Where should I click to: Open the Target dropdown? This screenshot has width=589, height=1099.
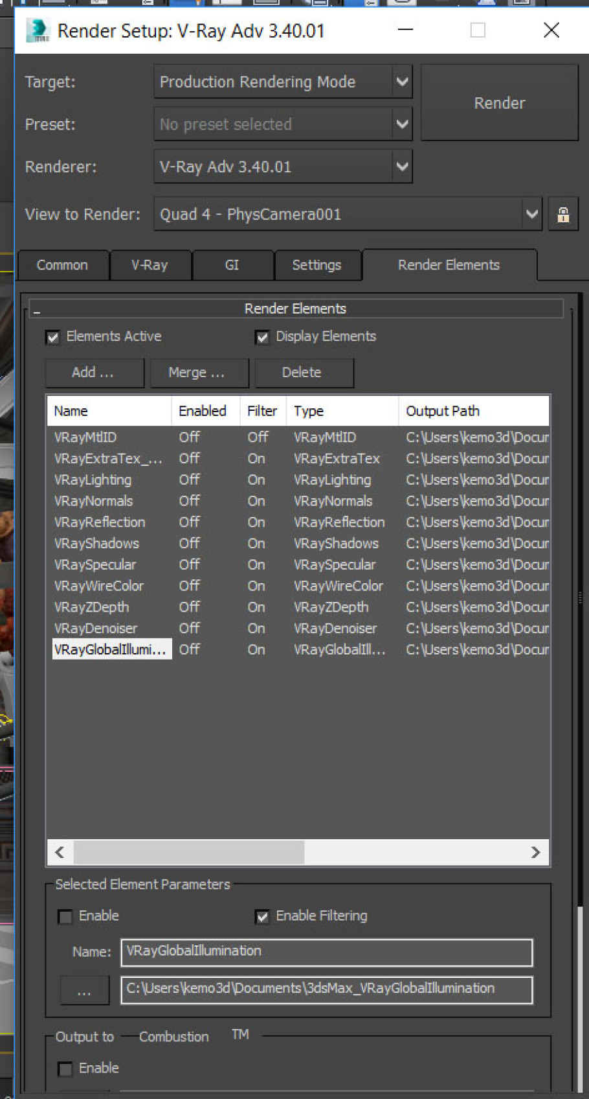point(283,82)
